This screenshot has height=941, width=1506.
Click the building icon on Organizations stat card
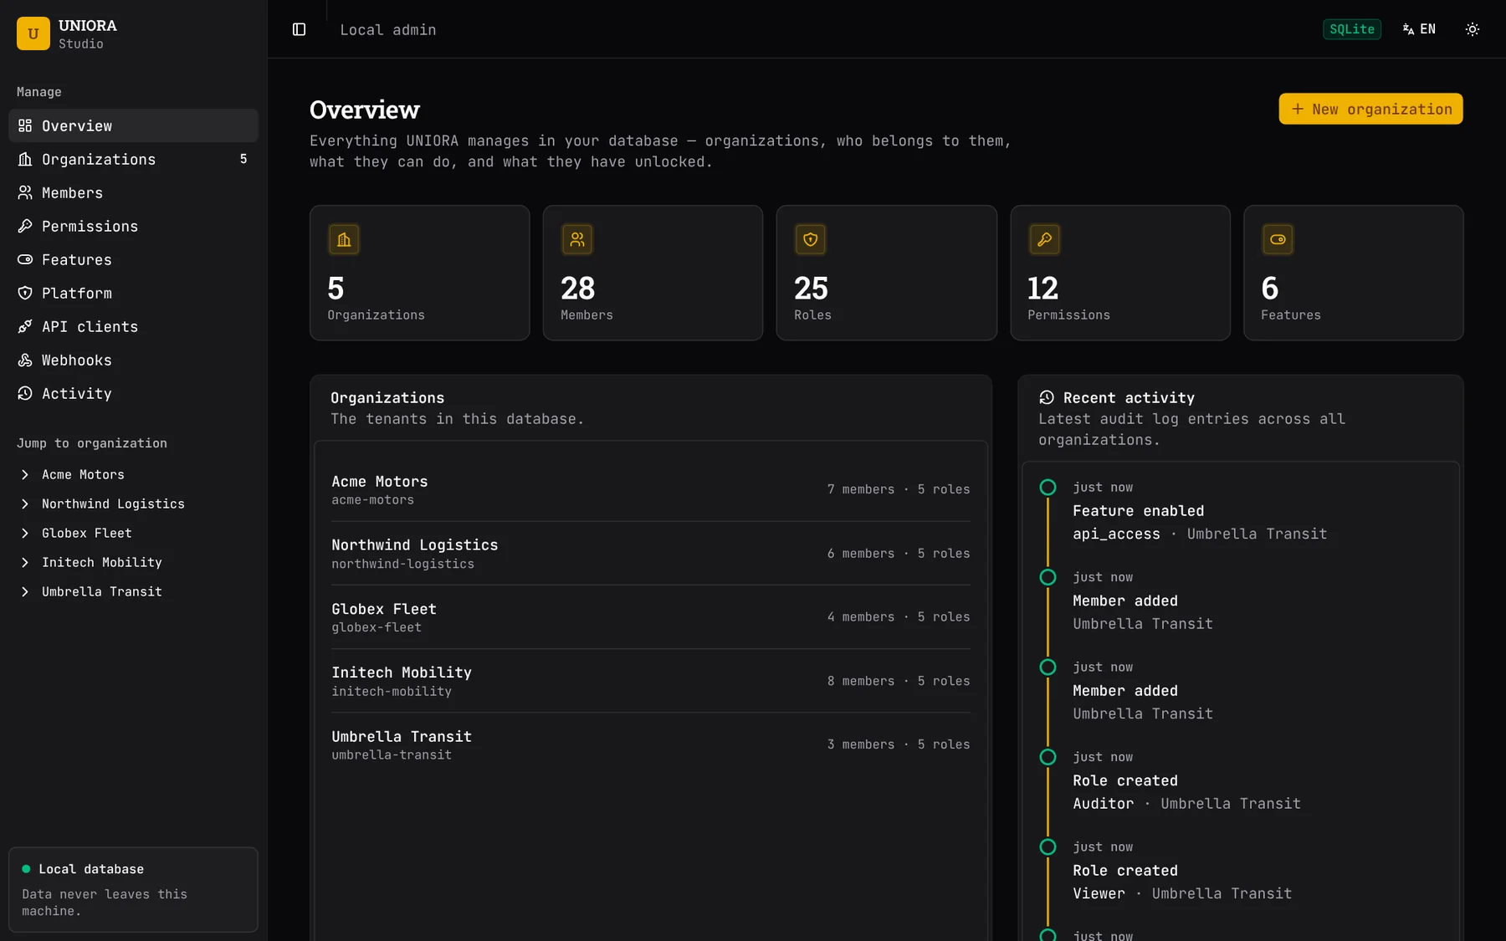point(344,240)
